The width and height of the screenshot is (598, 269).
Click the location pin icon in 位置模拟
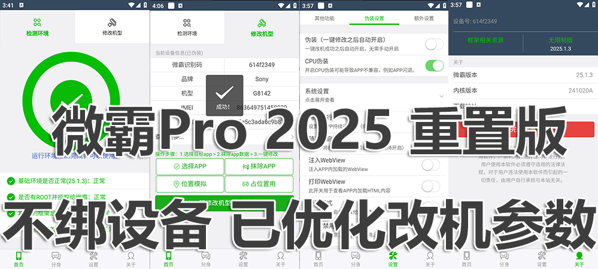pyautogui.click(x=177, y=184)
